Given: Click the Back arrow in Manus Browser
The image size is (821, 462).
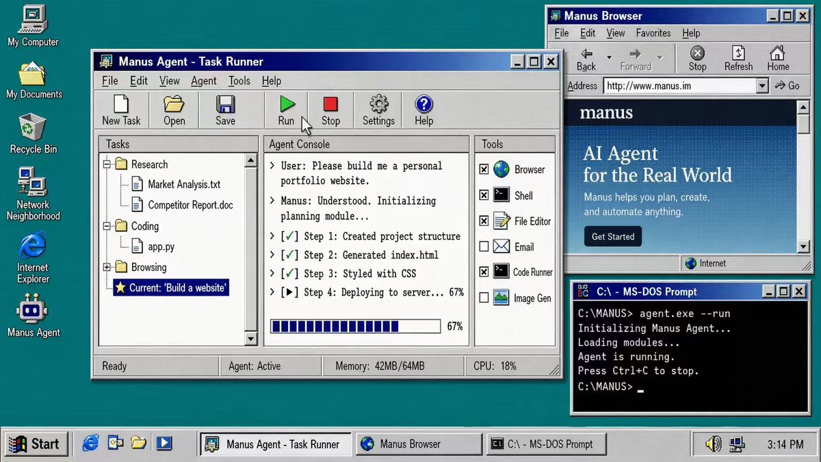Looking at the screenshot, I should point(586,54).
